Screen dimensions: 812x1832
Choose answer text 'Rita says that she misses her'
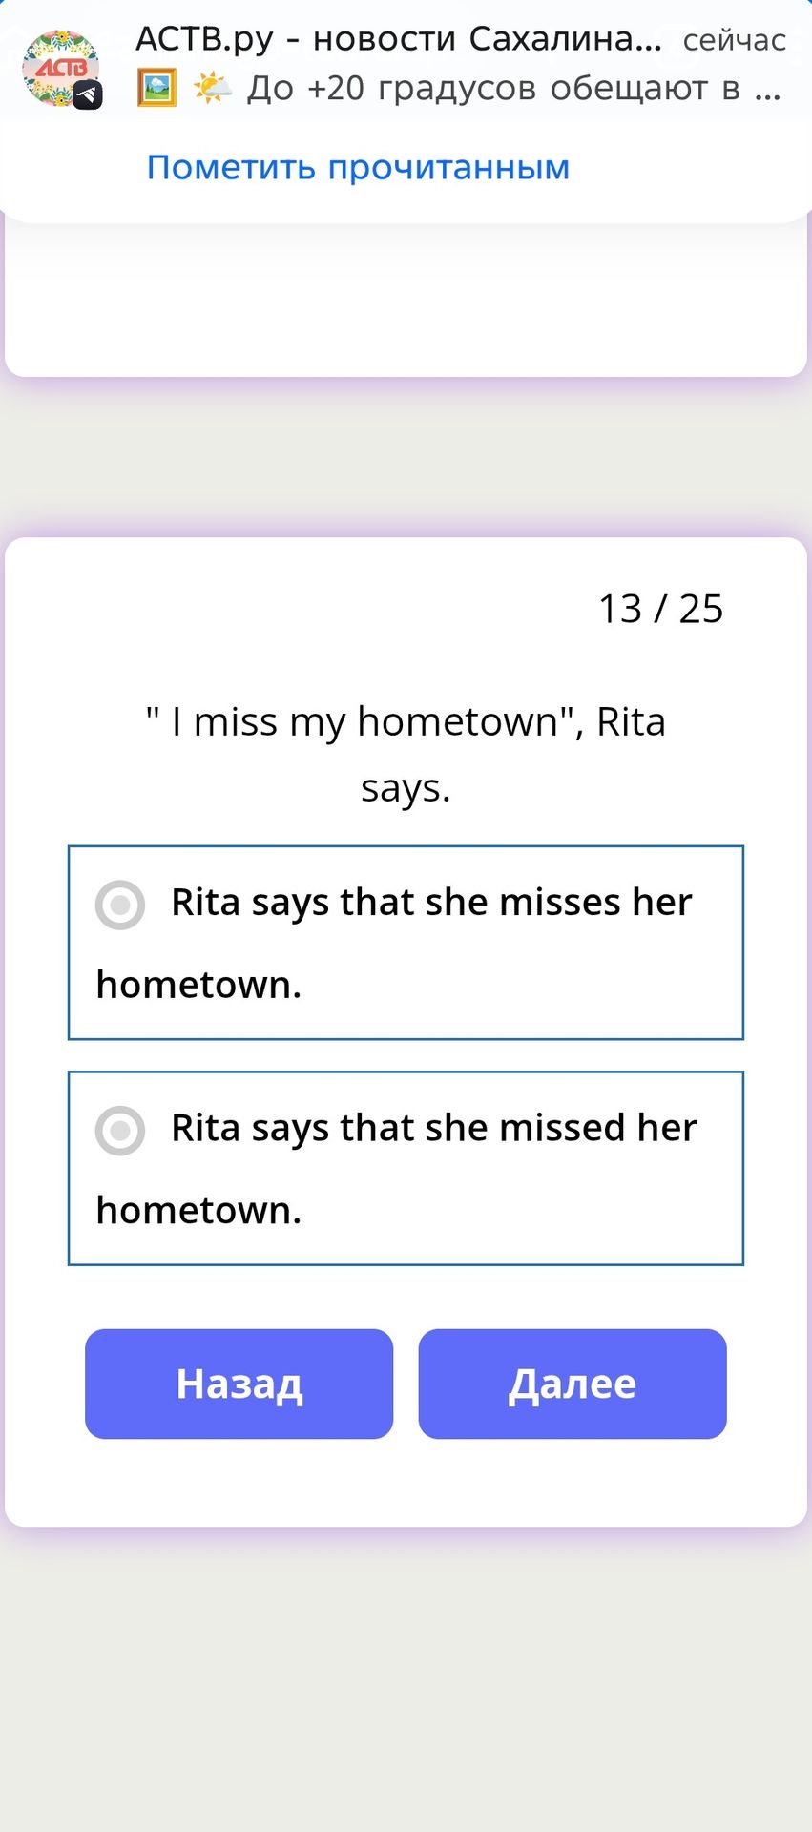click(x=431, y=903)
